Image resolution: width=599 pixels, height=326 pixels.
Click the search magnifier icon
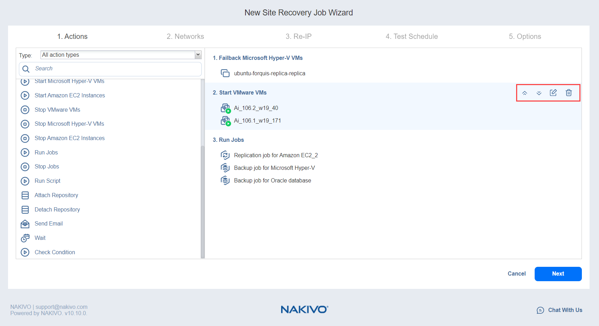pos(26,69)
